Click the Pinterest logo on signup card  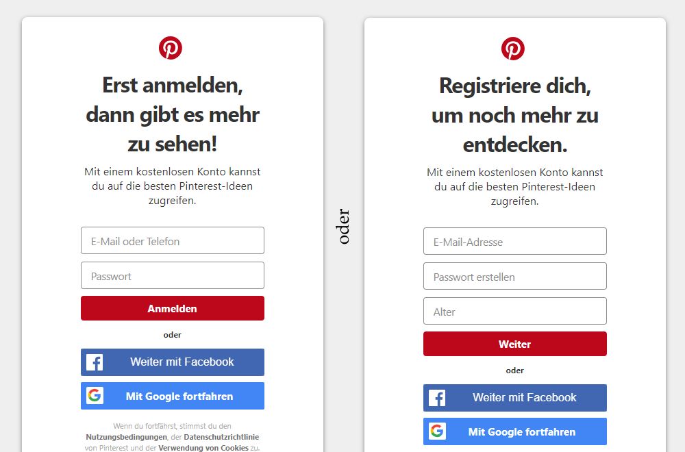[x=513, y=49]
